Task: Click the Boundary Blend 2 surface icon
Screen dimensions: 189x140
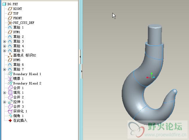Action: click(x=10, y=83)
